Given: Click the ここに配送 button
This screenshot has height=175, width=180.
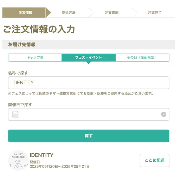Looking at the screenshot, I should coord(155,160).
